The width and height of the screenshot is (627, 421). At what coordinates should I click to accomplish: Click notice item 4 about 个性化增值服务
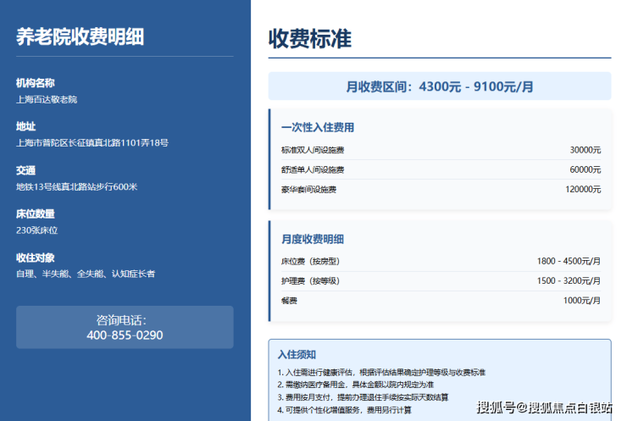[x=345, y=410]
